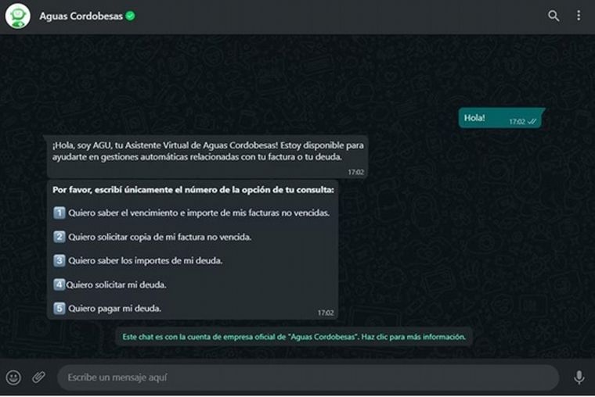Click the AGU greeting message bubble
This screenshot has height=397, width=595.
pos(207,156)
